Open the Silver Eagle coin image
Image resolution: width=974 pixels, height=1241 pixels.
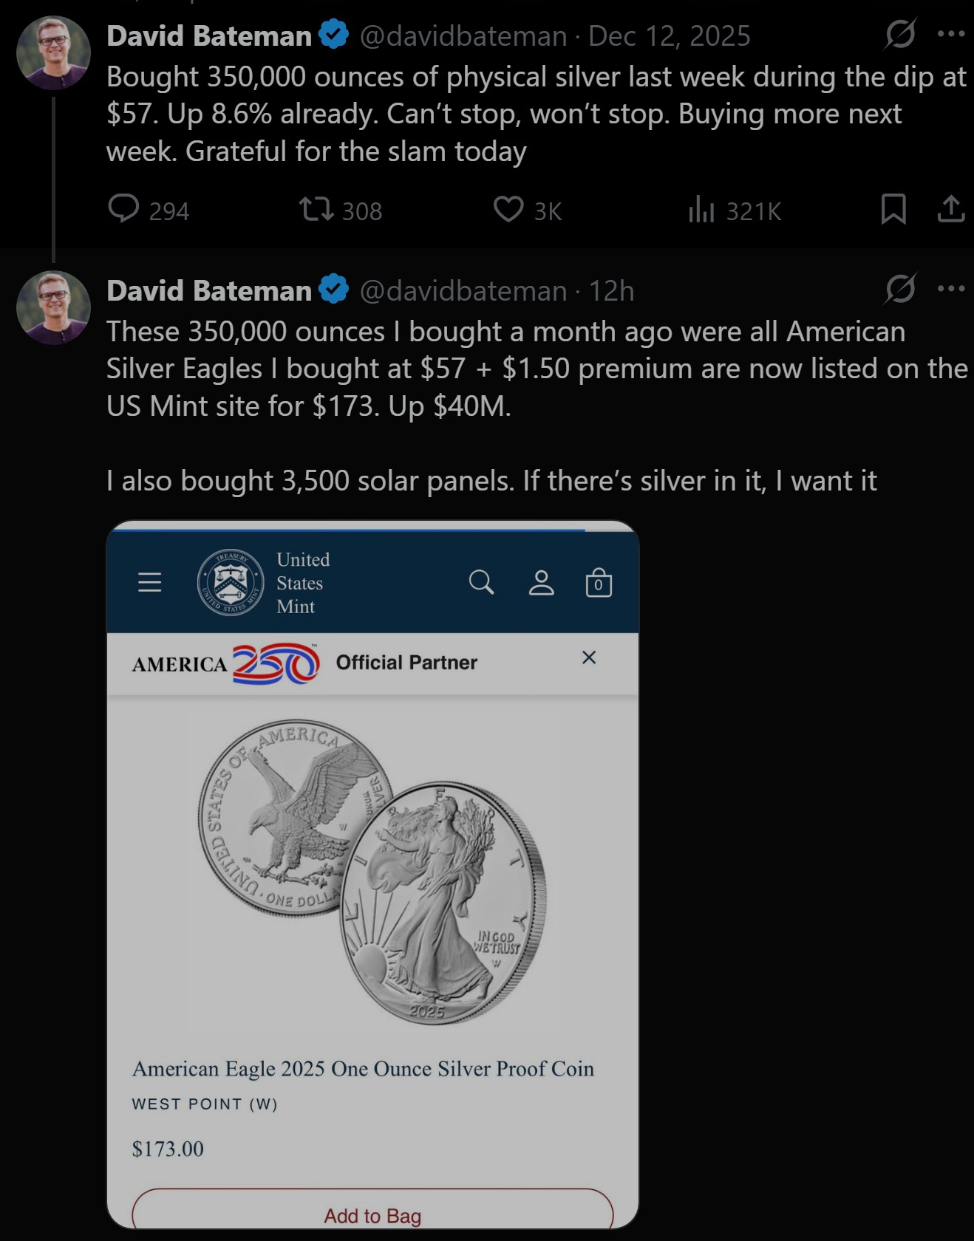(x=372, y=872)
